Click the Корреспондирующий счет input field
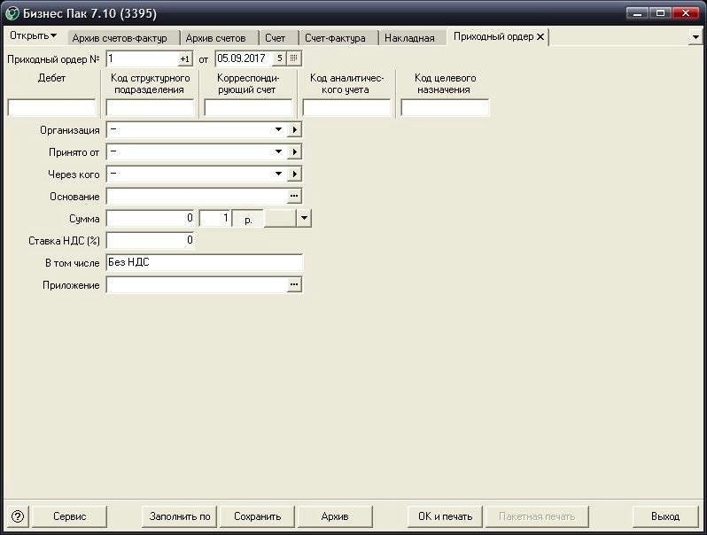Image resolution: width=707 pixels, height=535 pixels. coord(248,108)
